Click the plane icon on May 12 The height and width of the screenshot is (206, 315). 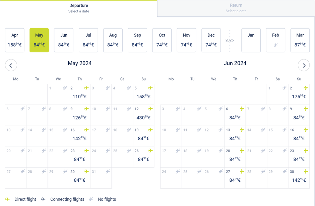(x=150, y=109)
